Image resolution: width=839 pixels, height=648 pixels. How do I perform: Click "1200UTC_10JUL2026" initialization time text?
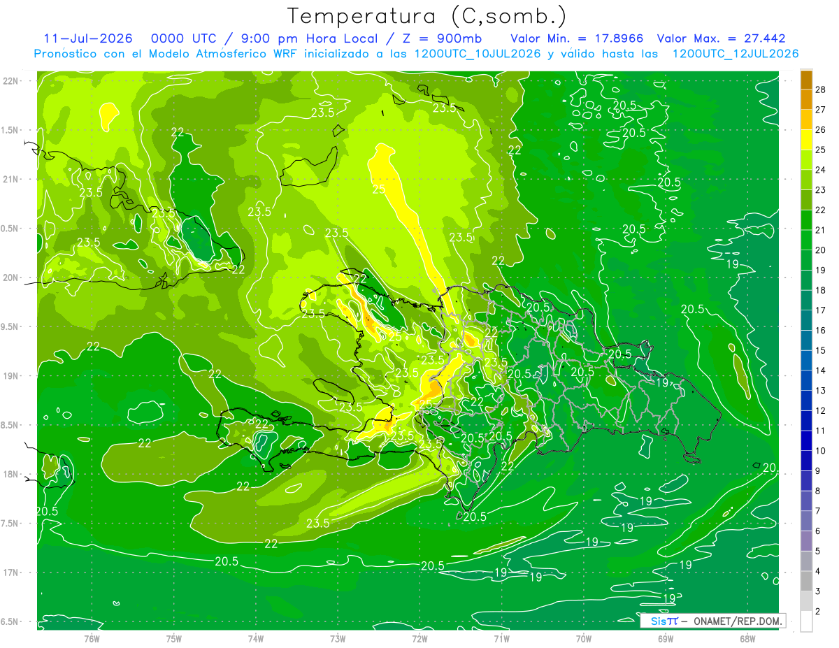pos(478,54)
